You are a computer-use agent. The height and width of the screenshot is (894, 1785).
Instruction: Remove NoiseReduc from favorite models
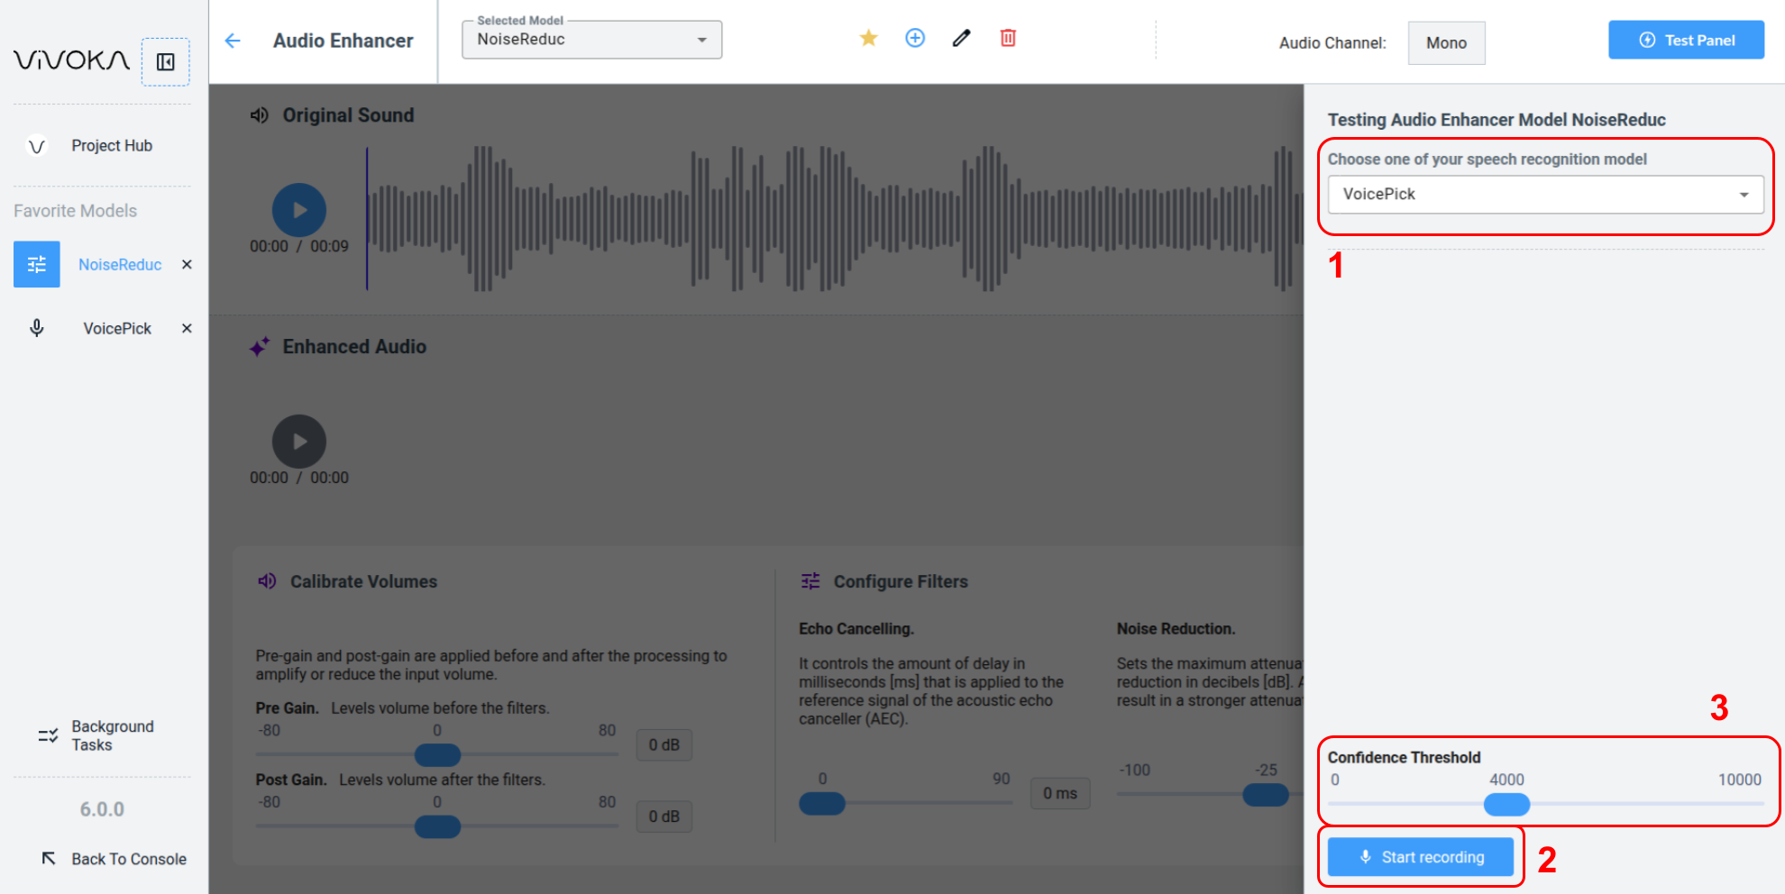pos(187,264)
